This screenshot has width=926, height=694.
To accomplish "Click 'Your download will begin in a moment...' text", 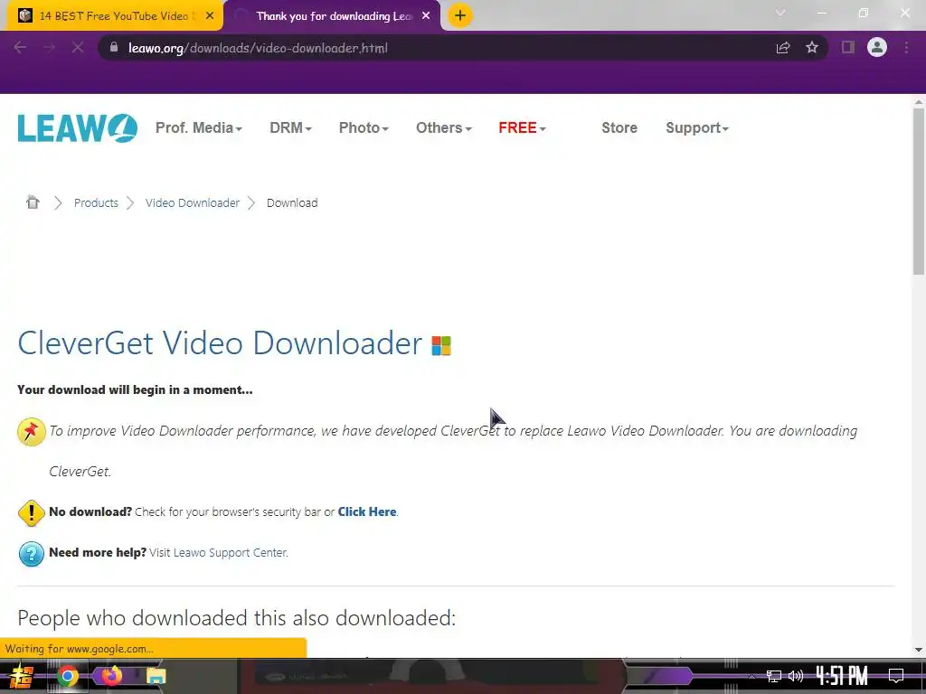I will [x=135, y=390].
